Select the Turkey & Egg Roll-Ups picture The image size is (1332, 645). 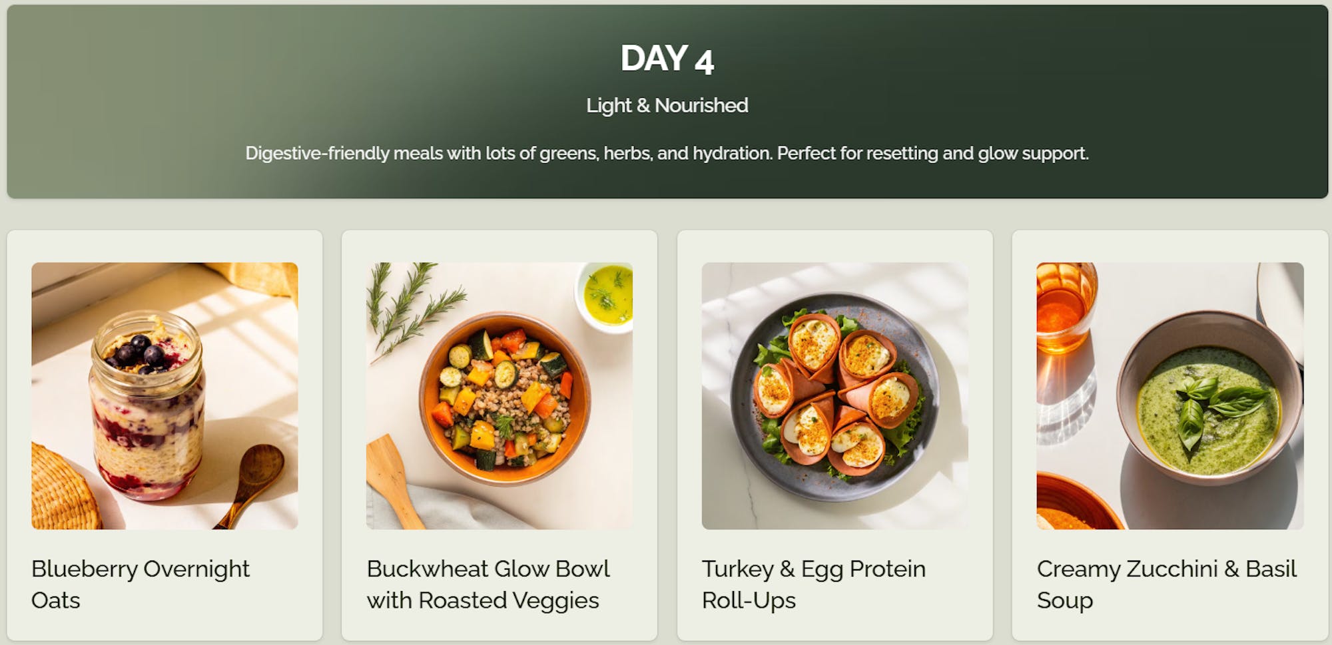834,395
